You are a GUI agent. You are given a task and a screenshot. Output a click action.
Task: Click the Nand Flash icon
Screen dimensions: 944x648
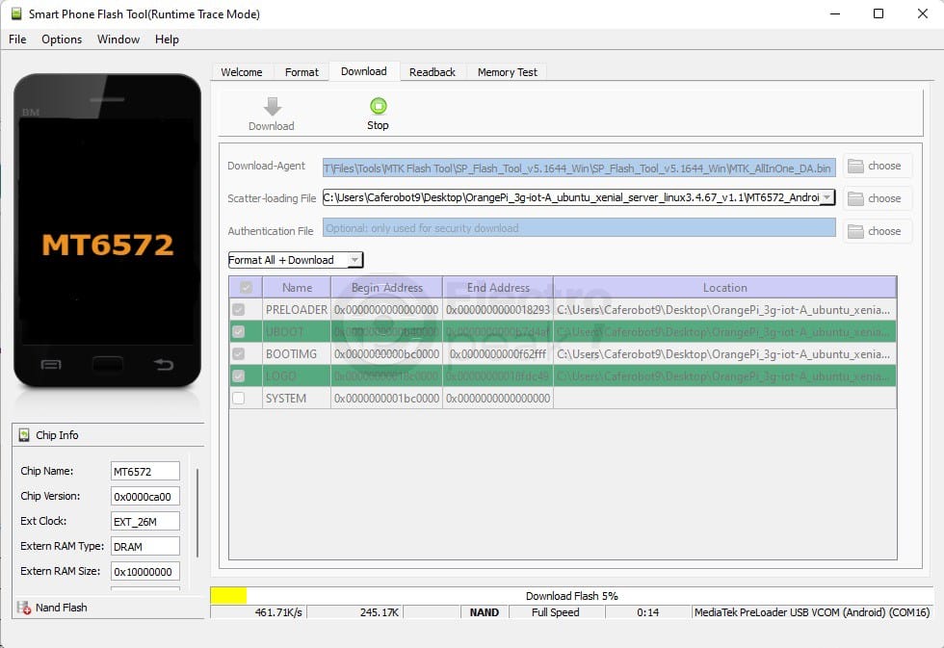tap(24, 608)
